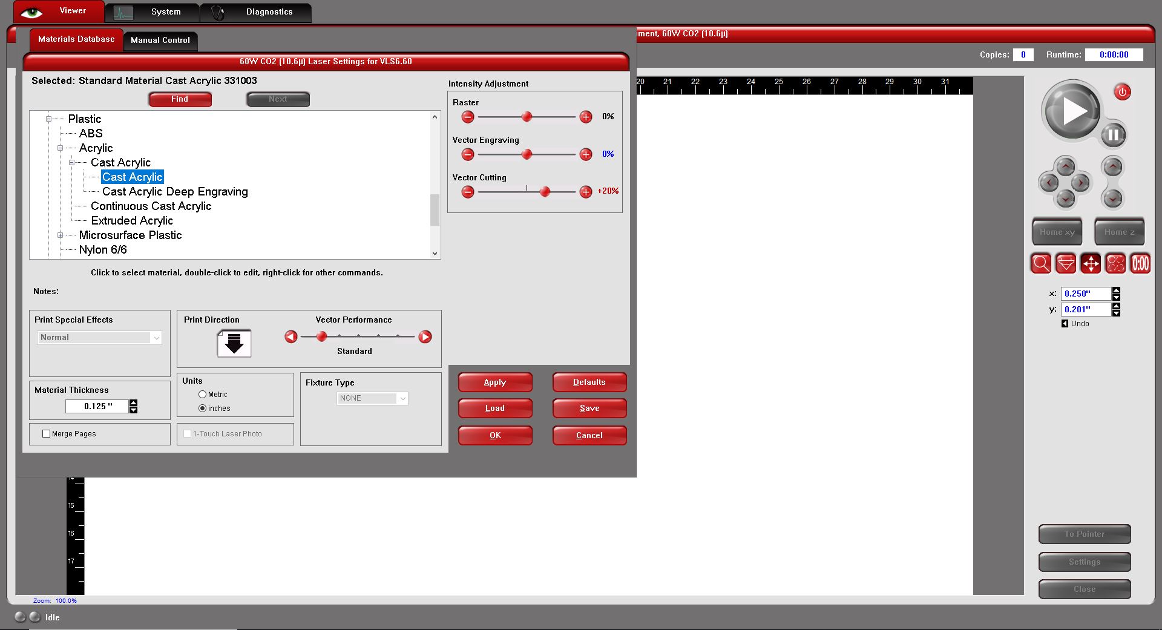Select Extruded Acrylic material
The image size is (1162, 630).
132,221
